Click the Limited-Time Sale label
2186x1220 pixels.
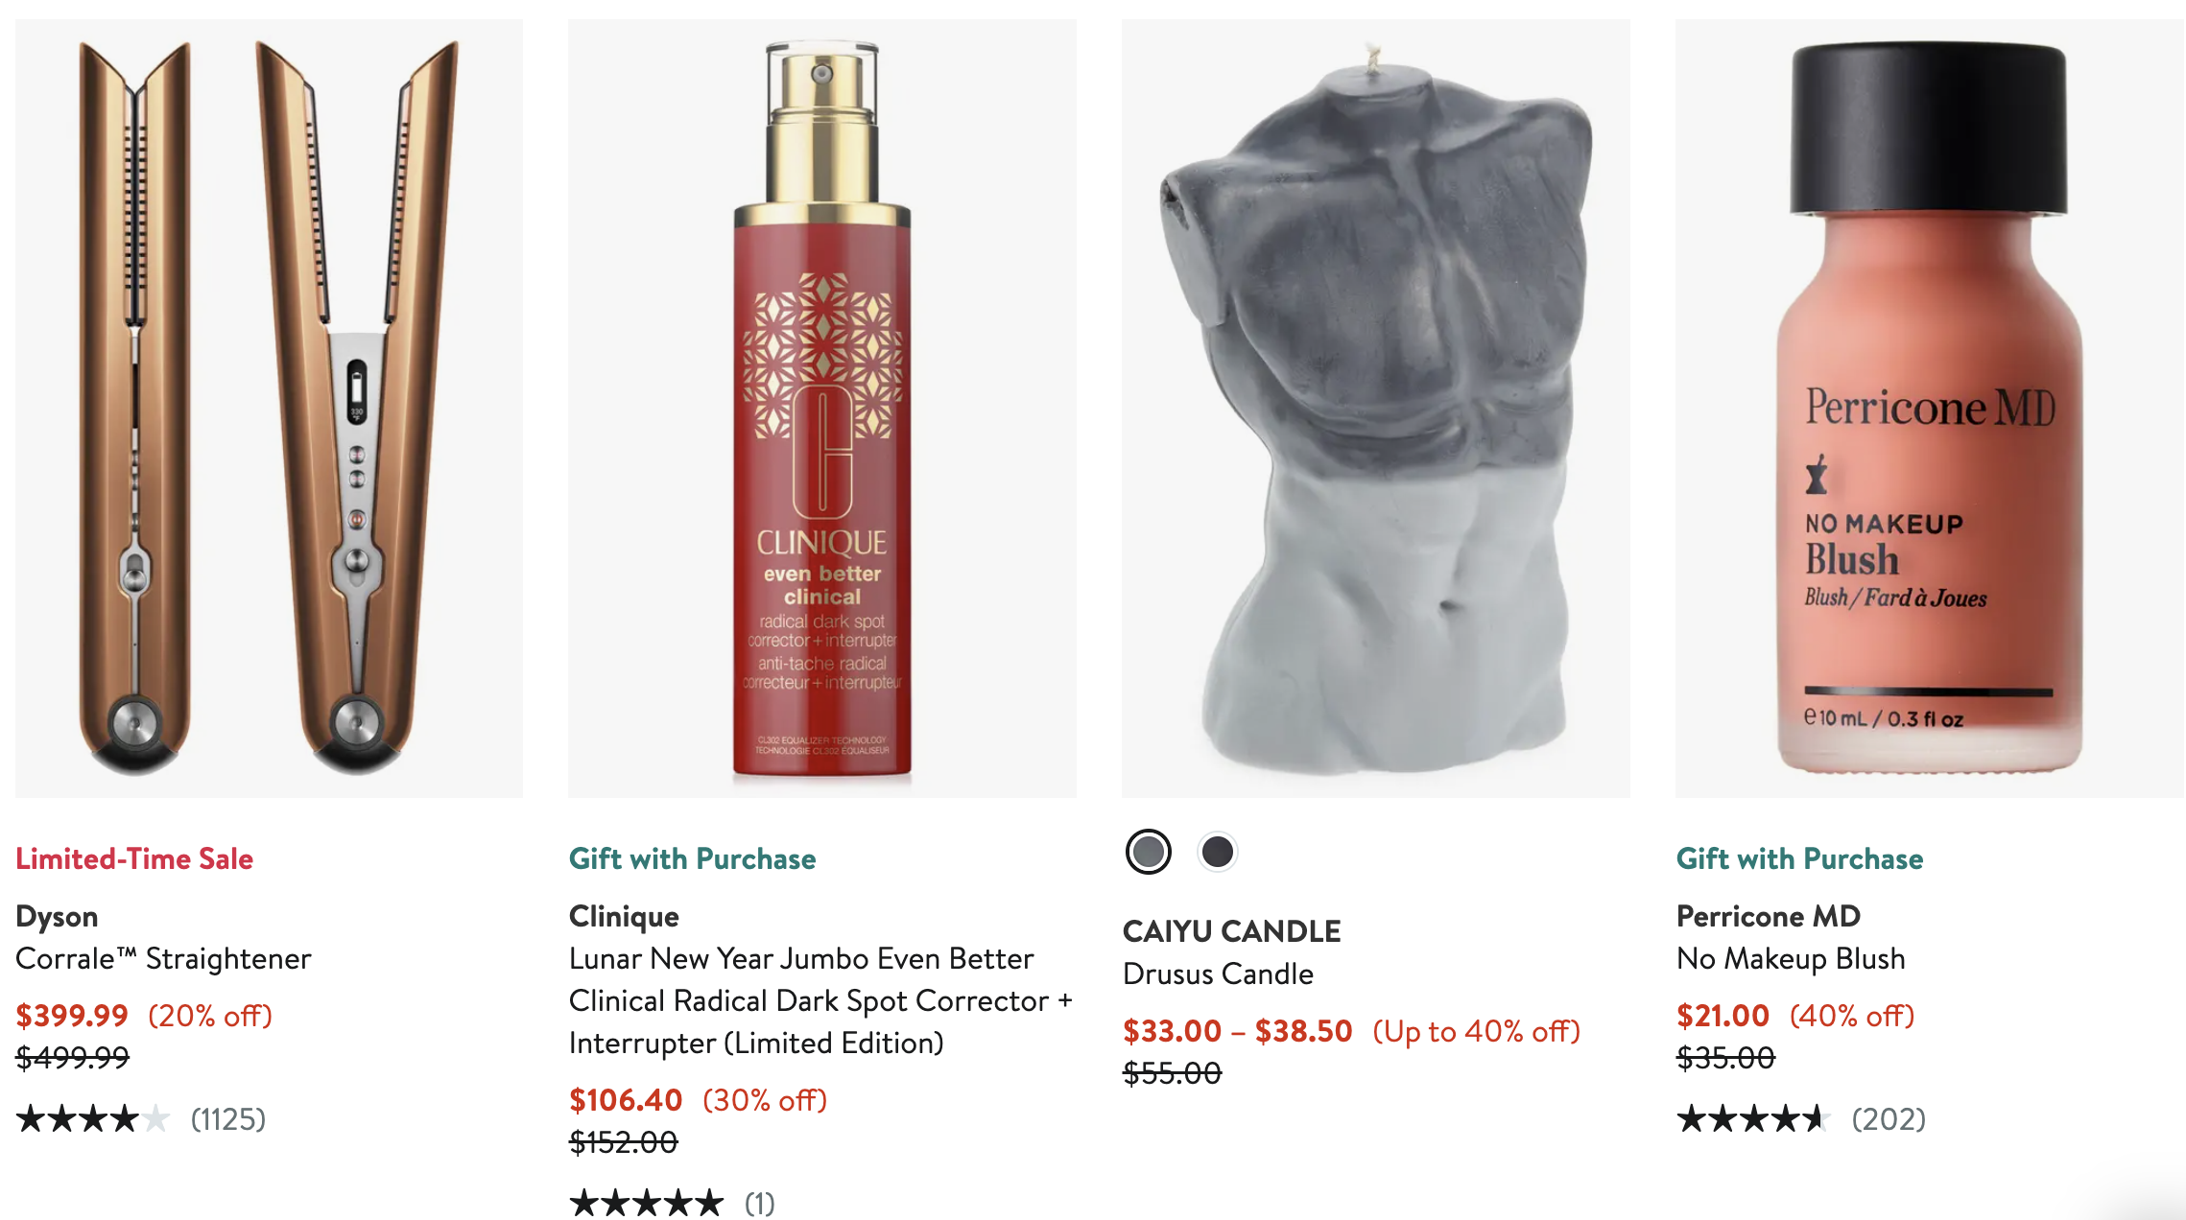pyautogui.click(x=134, y=858)
